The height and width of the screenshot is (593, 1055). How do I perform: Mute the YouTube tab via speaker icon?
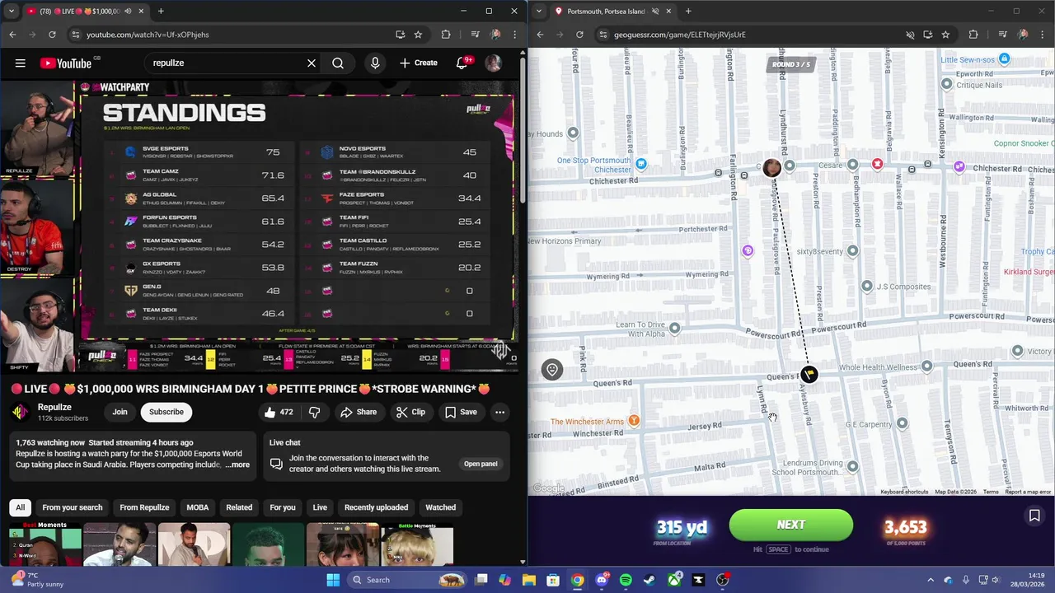[x=128, y=12]
